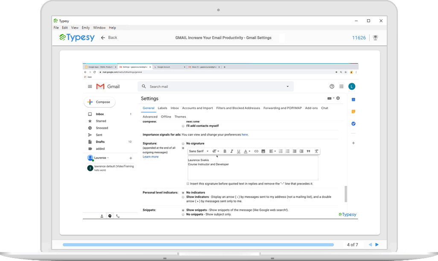Insert an image into the signature

(263, 151)
